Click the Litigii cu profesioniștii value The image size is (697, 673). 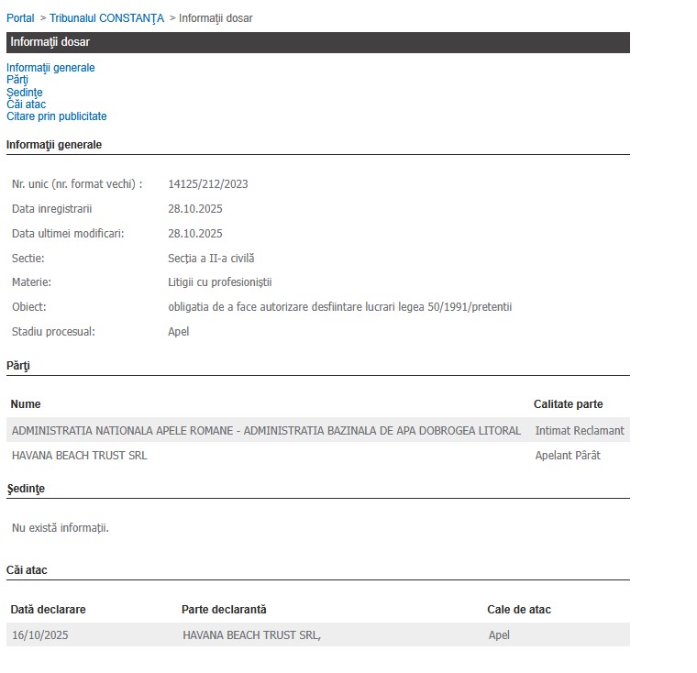(x=220, y=282)
